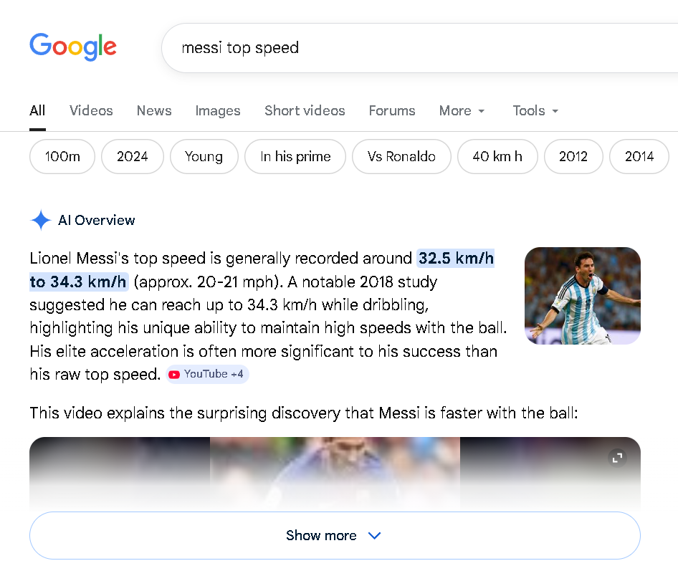Open the More dropdown menu
678x576 pixels.
(x=462, y=110)
